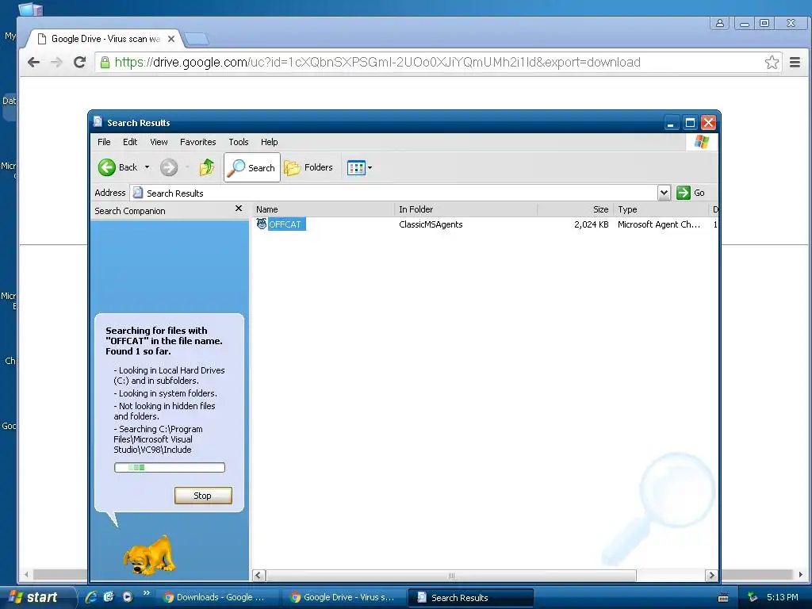The width and height of the screenshot is (812, 609).
Task: Go Back in Search Results window
Action: [x=117, y=167]
